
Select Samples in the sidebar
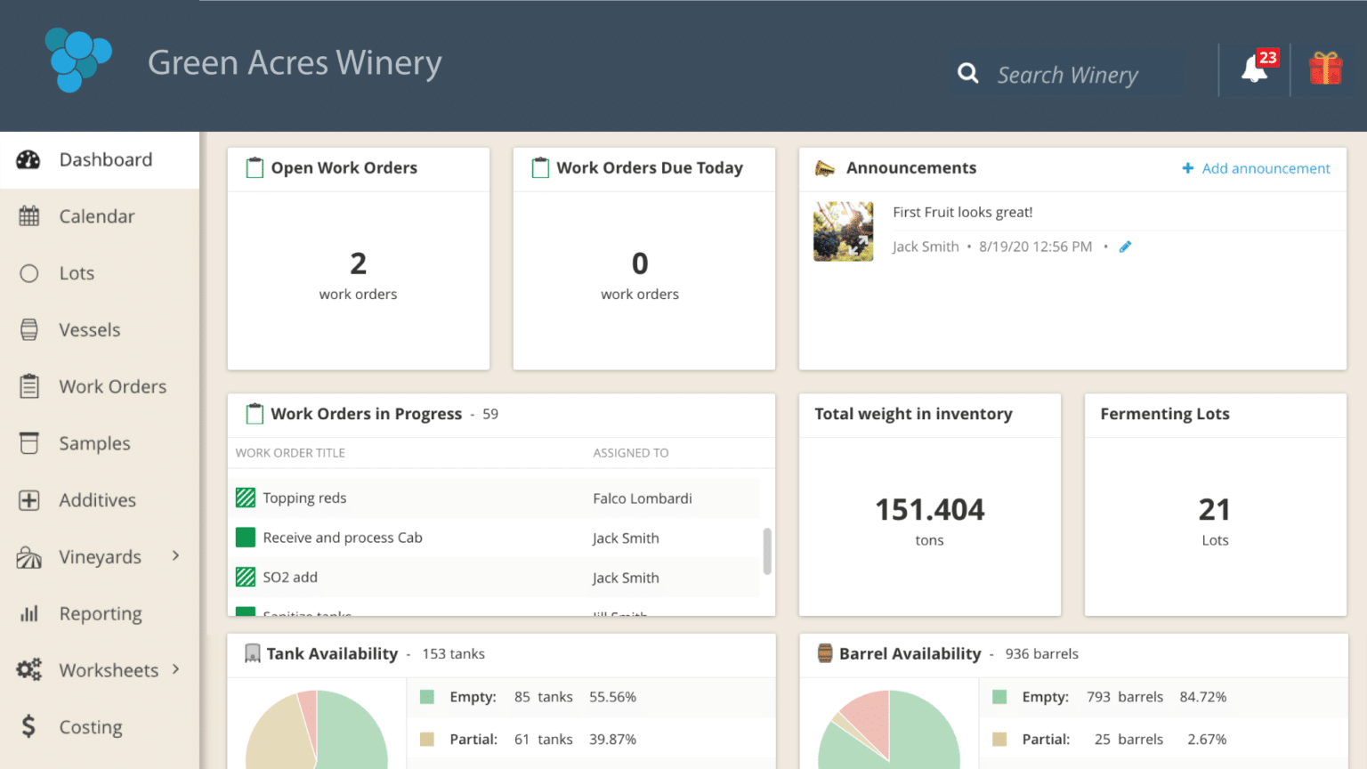tap(94, 443)
